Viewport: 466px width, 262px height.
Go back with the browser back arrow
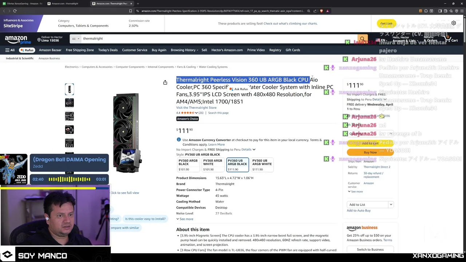[x=4, y=11]
